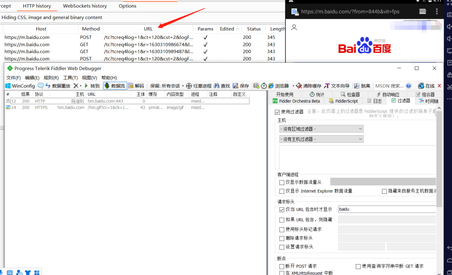Click filter panel scroll-up arrow
This screenshot has width=452, height=275.
click(x=439, y=108)
